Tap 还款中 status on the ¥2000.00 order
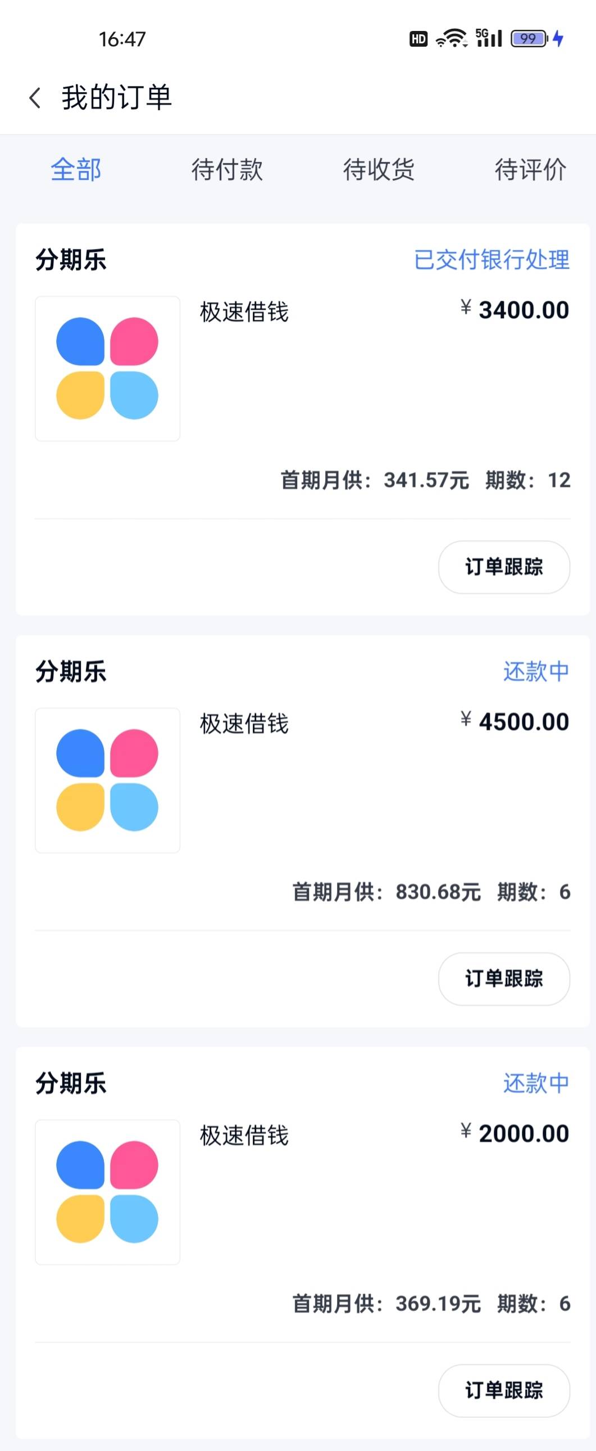This screenshot has height=1451, width=596. (536, 1083)
